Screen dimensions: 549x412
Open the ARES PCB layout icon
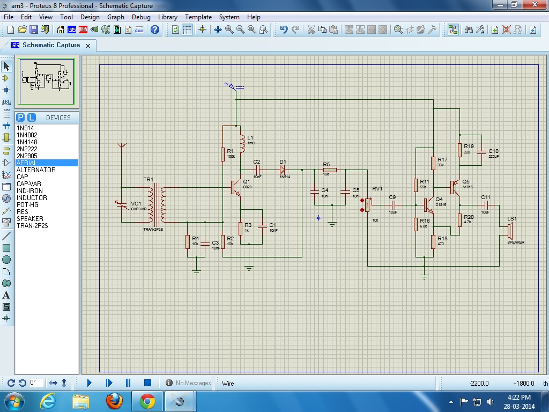point(83,30)
